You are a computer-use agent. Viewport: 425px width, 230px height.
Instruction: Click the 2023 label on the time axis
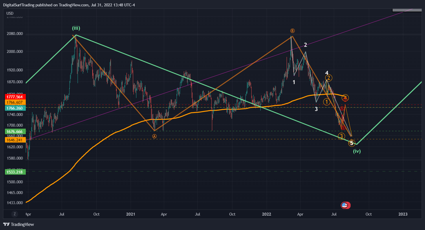coord(403,214)
